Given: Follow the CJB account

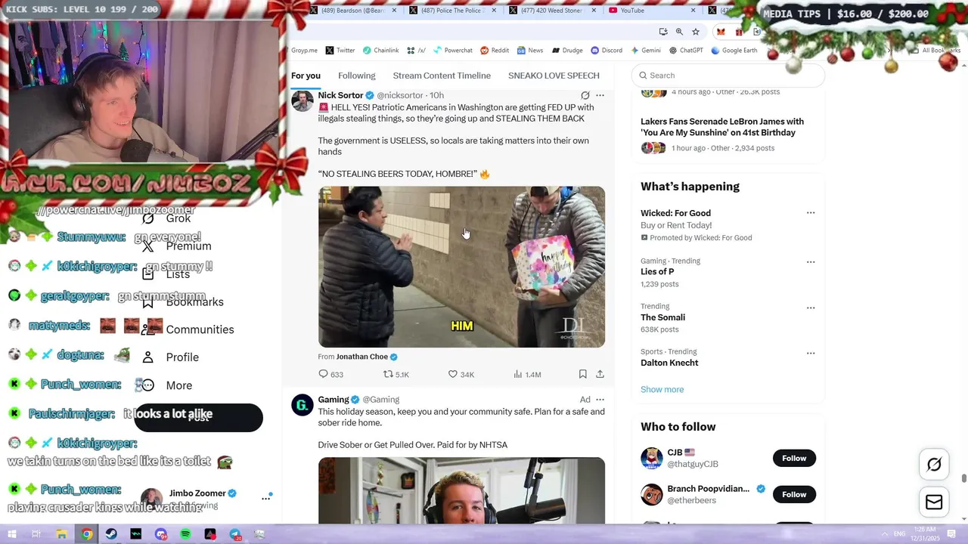Looking at the screenshot, I should (794, 458).
